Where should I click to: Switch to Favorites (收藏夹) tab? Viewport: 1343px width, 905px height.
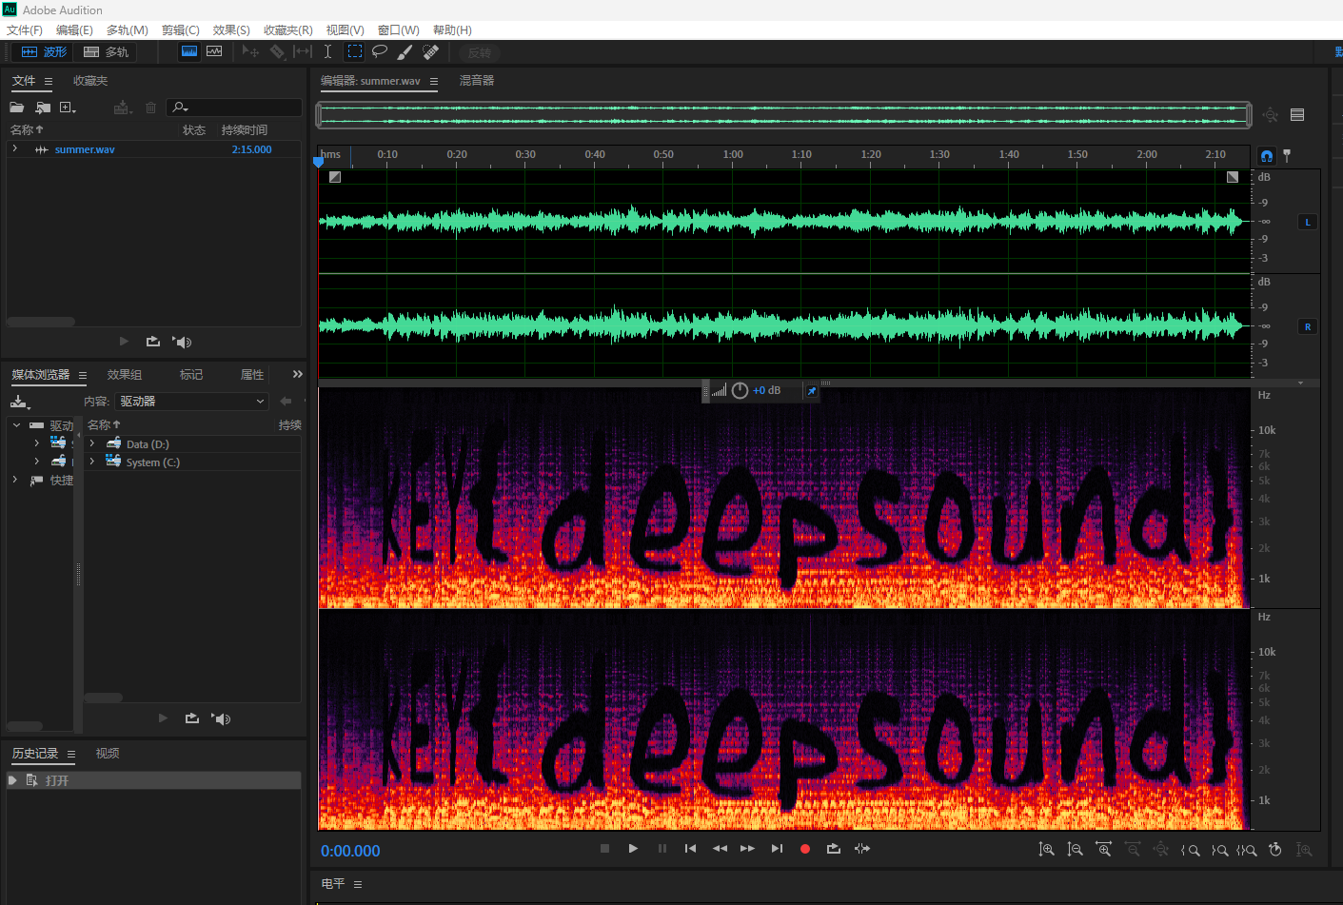click(90, 81)
